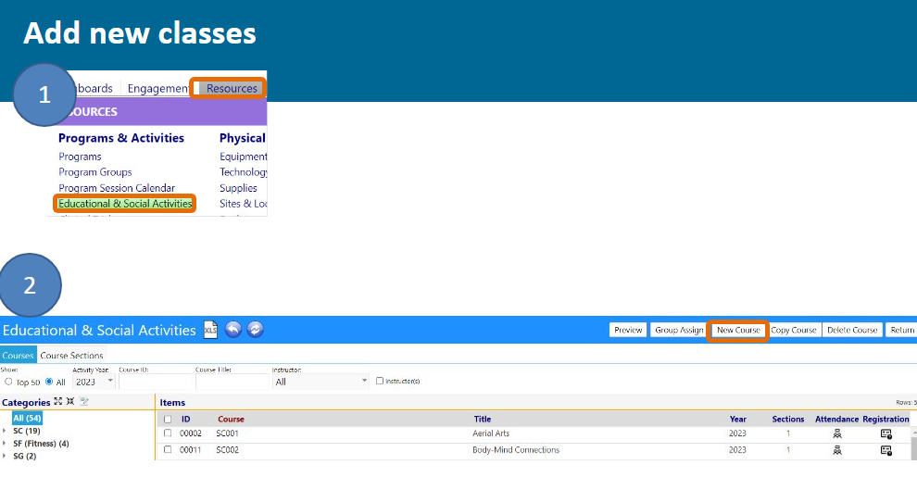Tick the Instructor(s) checkbox

(380, 381)
